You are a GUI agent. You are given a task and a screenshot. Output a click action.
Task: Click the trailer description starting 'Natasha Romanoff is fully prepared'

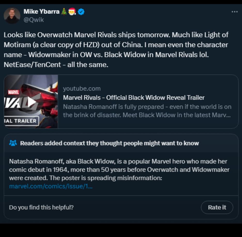[147, 111]
